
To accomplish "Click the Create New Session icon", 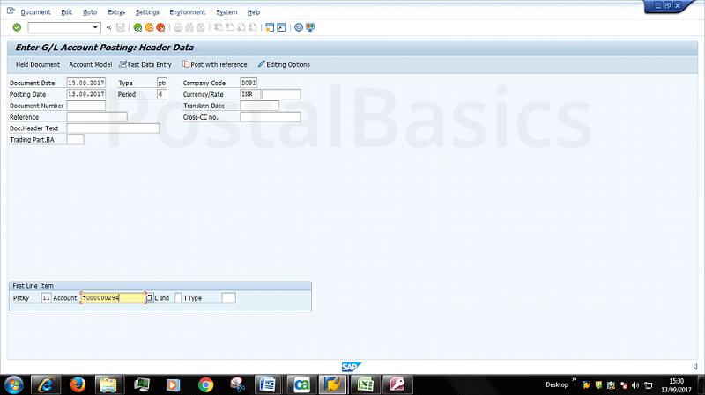I will click(269, 27).
